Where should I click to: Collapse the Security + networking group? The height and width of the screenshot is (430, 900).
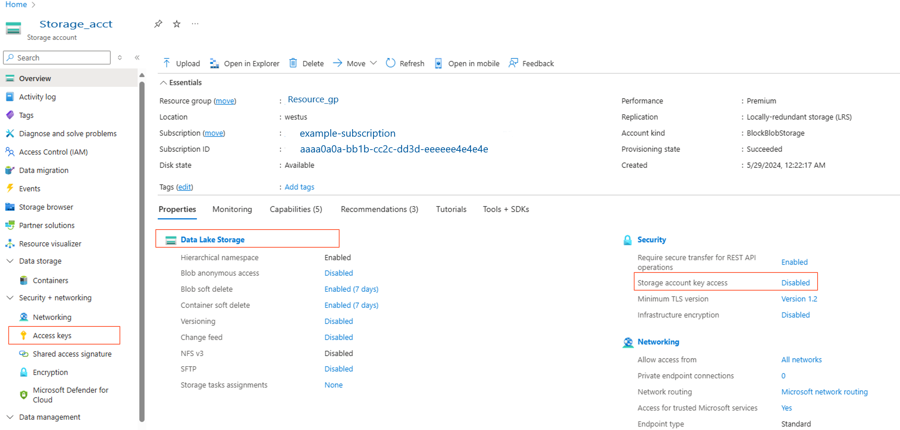tap(10, 298)
